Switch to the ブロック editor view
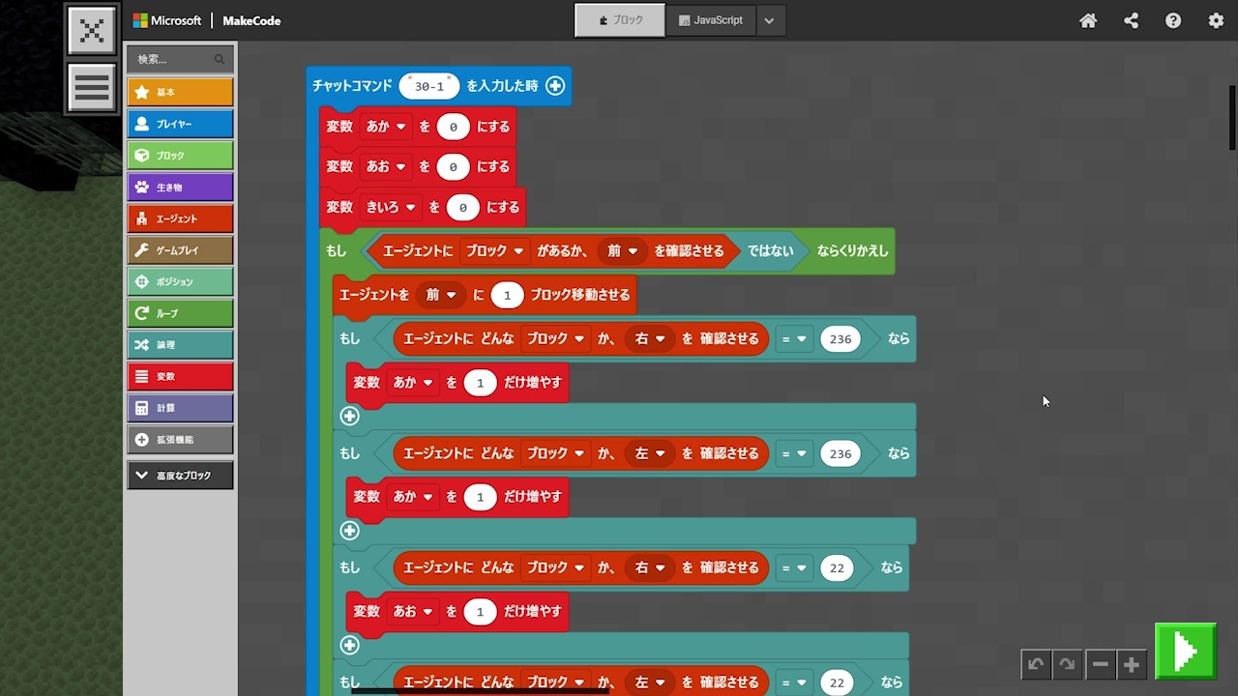1238x696 pixels. point(620,20)
